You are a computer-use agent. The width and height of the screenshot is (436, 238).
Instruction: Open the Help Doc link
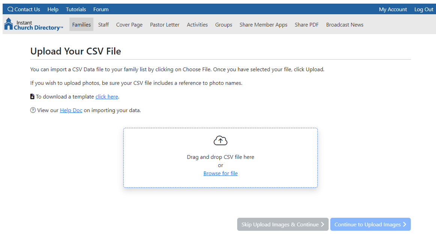[x=71, y=110]
